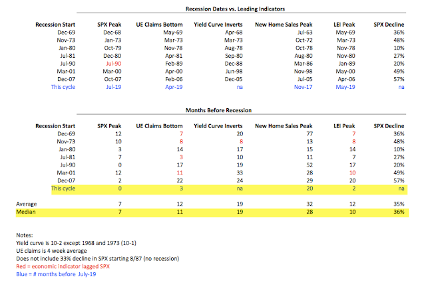Image resolution: width=426 pixels, height=284 pixels.
Task: Select the Average row label
Action: [27, 204]
